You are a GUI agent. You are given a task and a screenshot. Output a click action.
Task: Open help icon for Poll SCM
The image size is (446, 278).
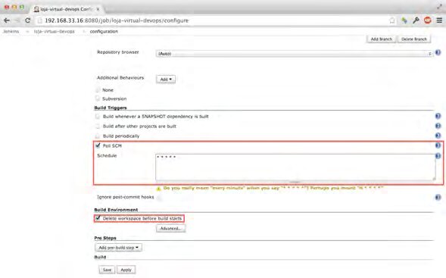point(438,145)
